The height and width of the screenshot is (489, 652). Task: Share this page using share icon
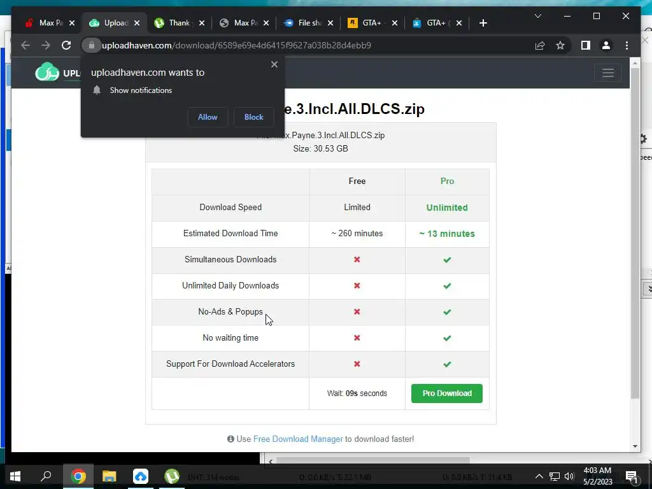(x=540, y=45)
